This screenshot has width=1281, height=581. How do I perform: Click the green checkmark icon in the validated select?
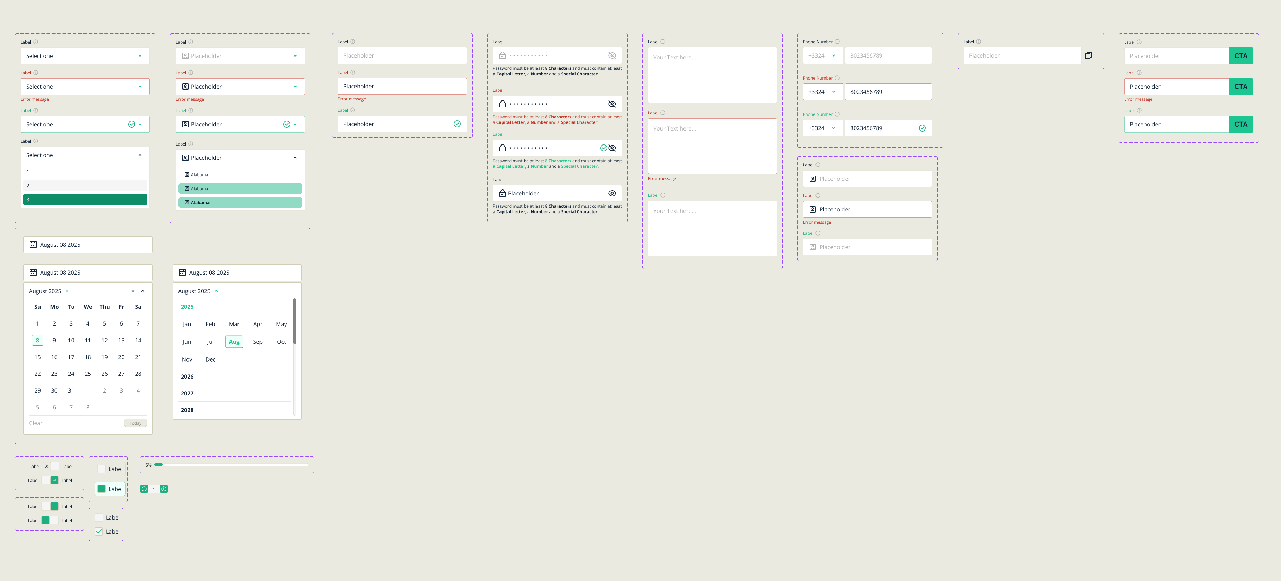point(132,124)
